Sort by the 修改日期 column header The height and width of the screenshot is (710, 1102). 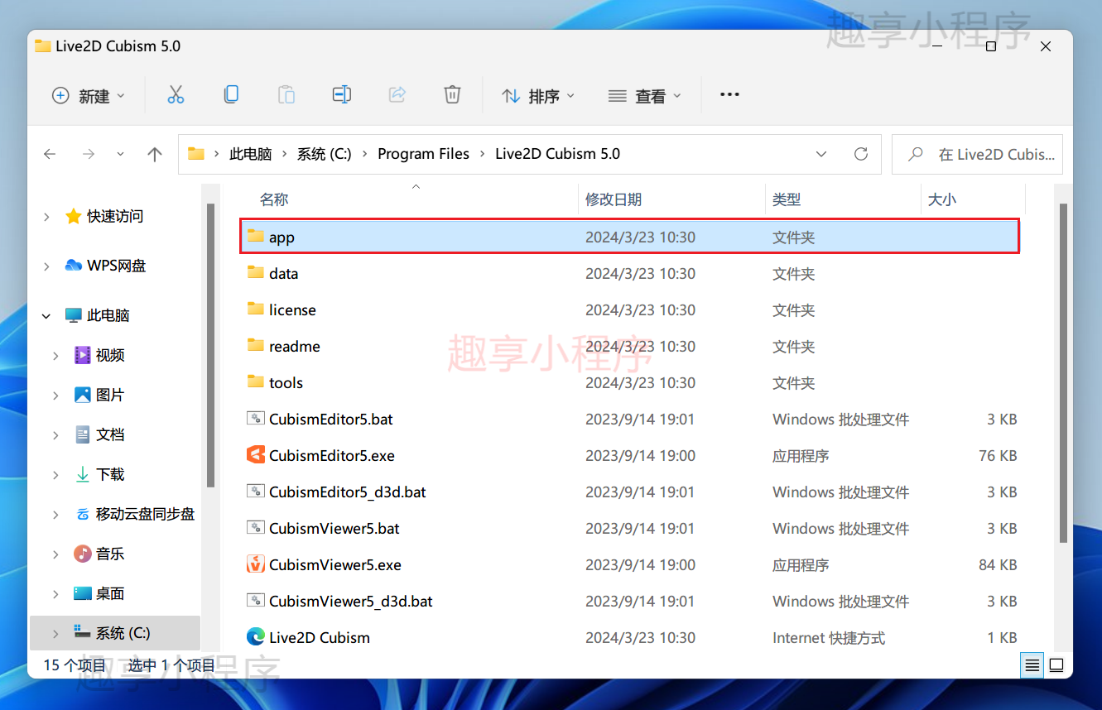pos(614,199)
